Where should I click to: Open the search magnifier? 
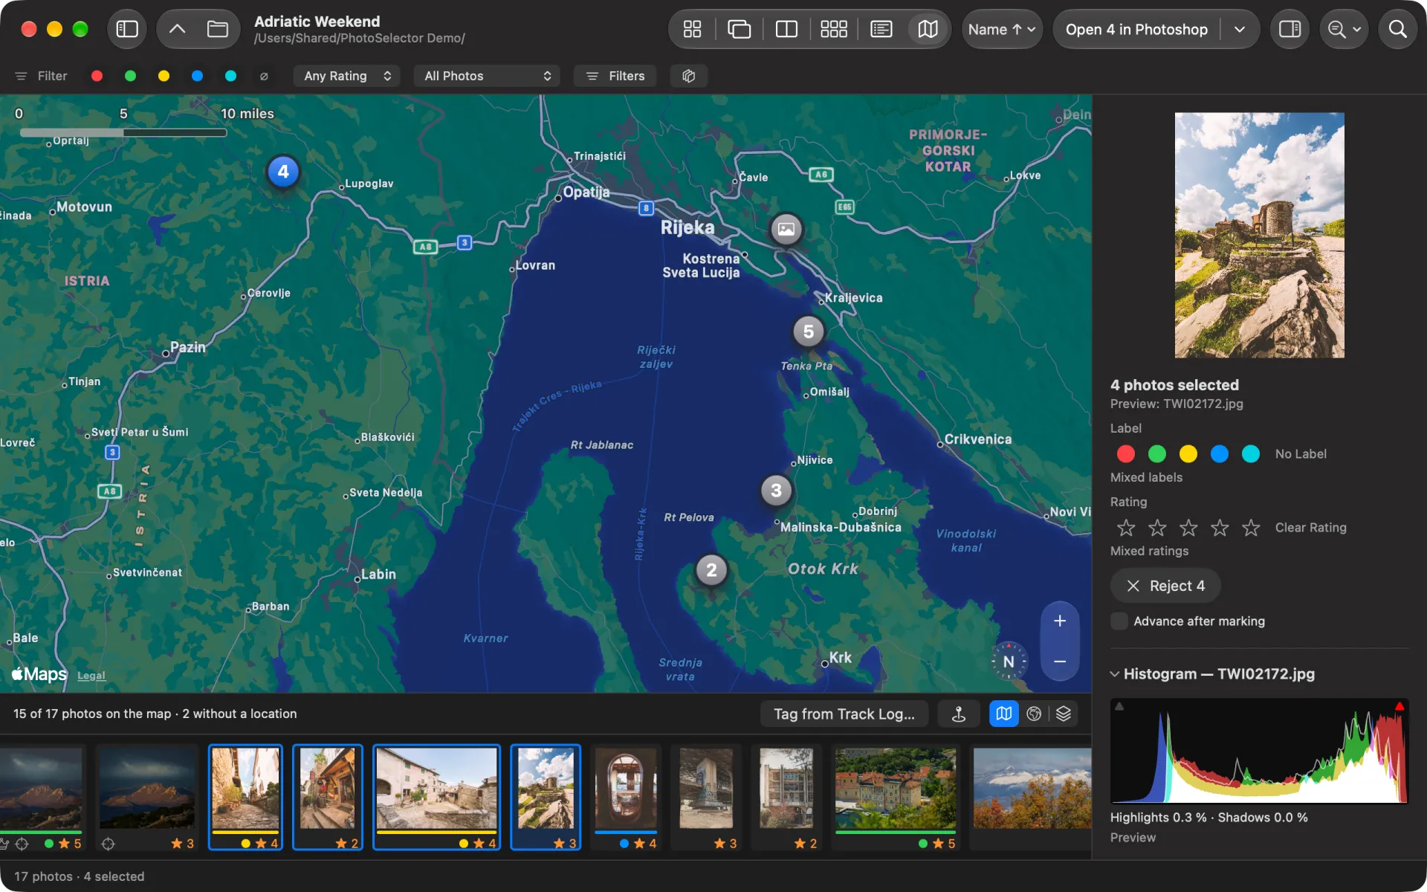[x=1397, y=29]
